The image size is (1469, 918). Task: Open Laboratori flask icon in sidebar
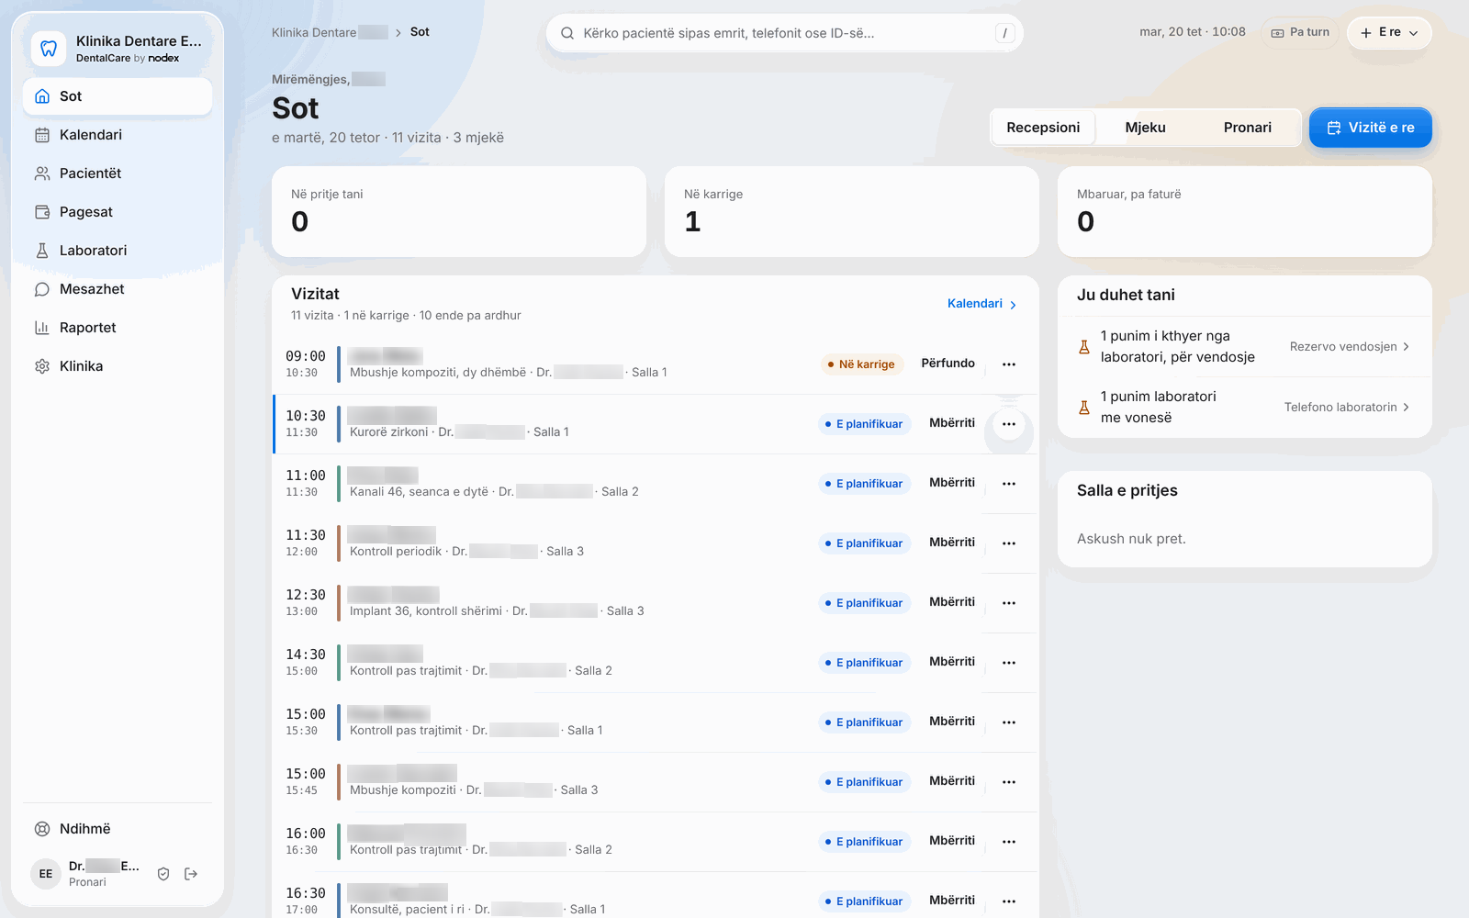42,251
